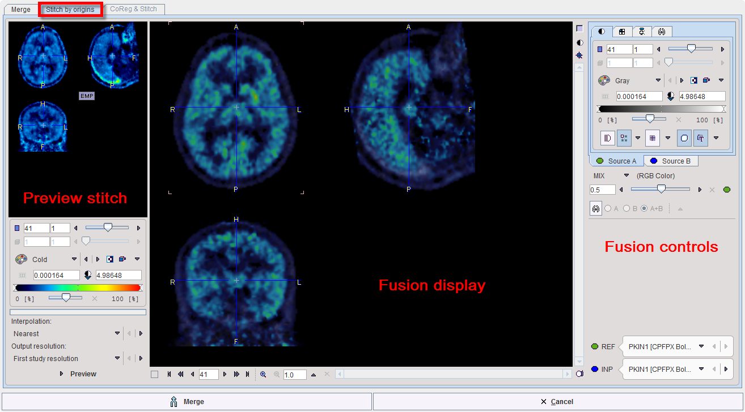The width and height of the screenshot is (745, 412).
Task: Click the Preview button
Action: click(x=78, y=374)
